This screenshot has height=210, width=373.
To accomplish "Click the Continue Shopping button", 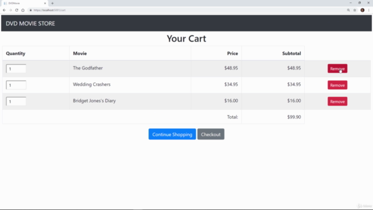I will [x=173, y=134].
